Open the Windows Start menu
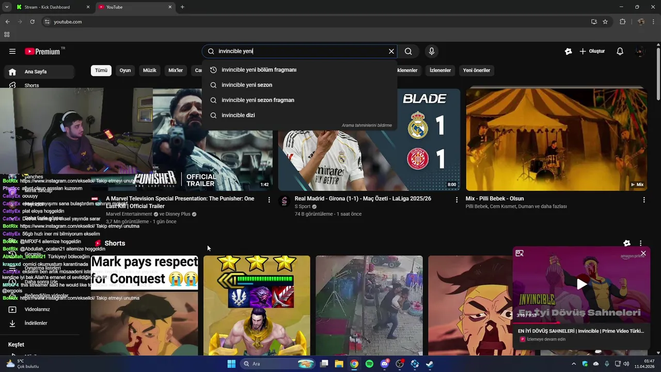The height and width of the screenshot is (372, 661). 231,364
